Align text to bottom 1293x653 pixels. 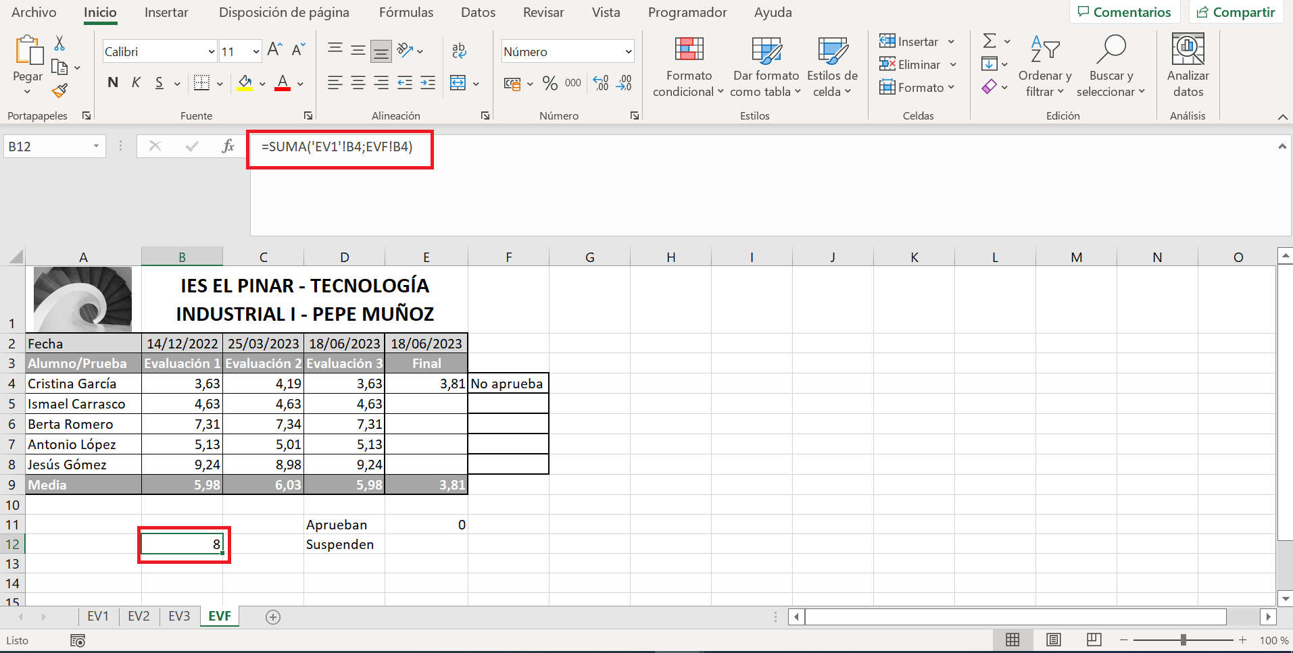tap(381, 50)
